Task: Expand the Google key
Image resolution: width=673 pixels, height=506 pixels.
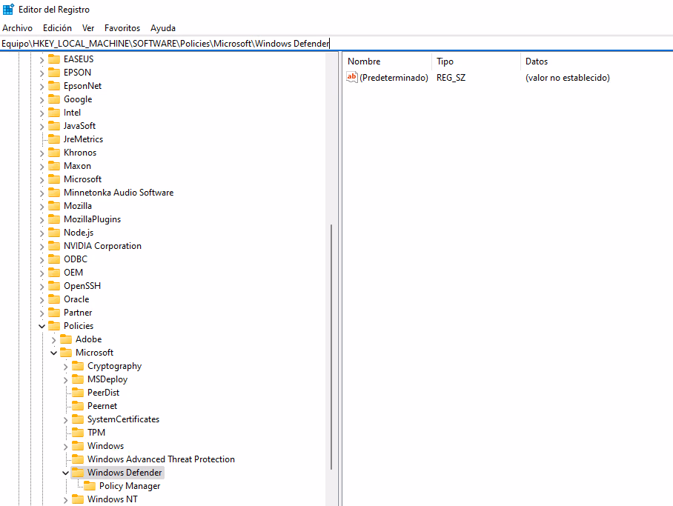Action: 42,99
